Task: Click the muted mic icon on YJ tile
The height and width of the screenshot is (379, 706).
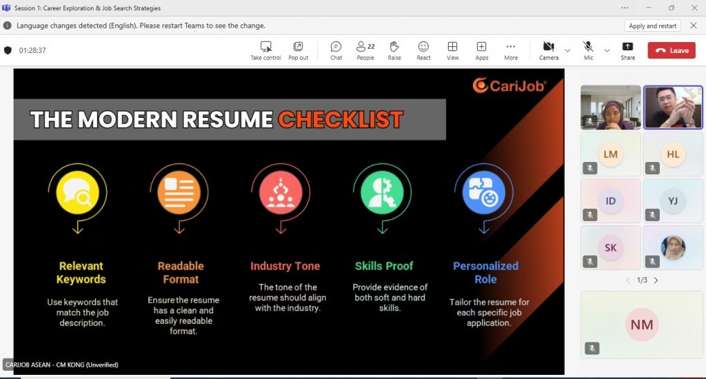Action: click(x=652, y=215)
